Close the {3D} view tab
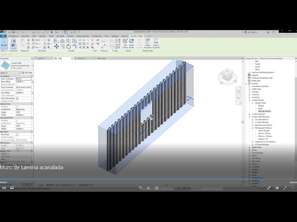Viewport: 297px width, 222px height. pos(72,59)
